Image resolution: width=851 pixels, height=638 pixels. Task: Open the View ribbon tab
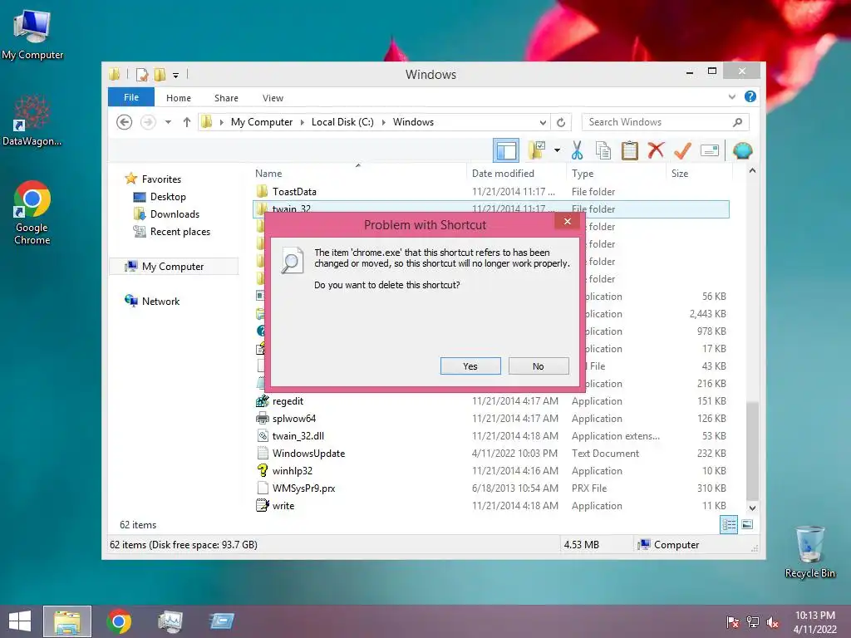pyautogui.click(x=273, y=98)
